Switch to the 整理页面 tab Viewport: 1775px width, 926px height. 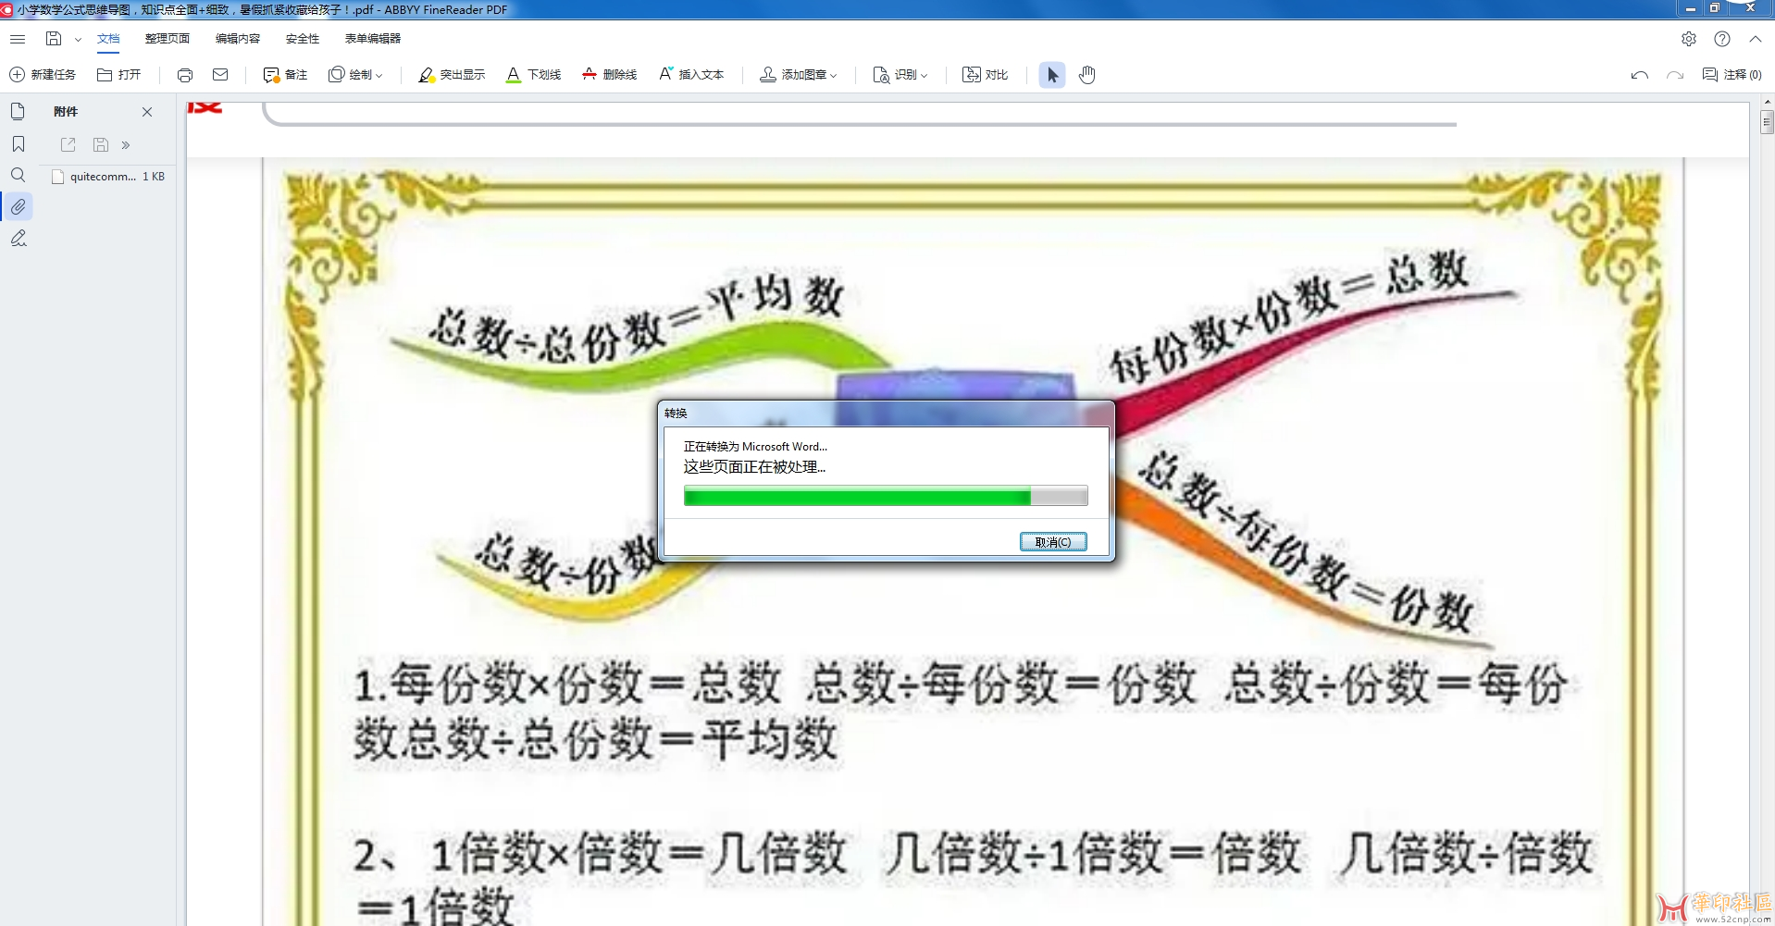[x=168, y=39]
